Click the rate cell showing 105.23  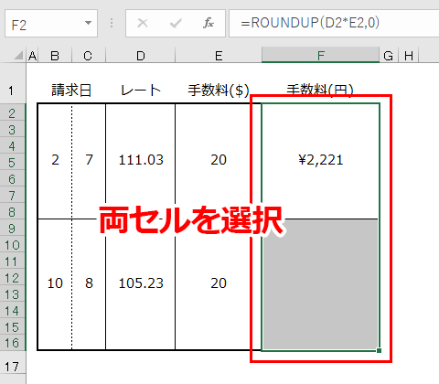(141, 284)
